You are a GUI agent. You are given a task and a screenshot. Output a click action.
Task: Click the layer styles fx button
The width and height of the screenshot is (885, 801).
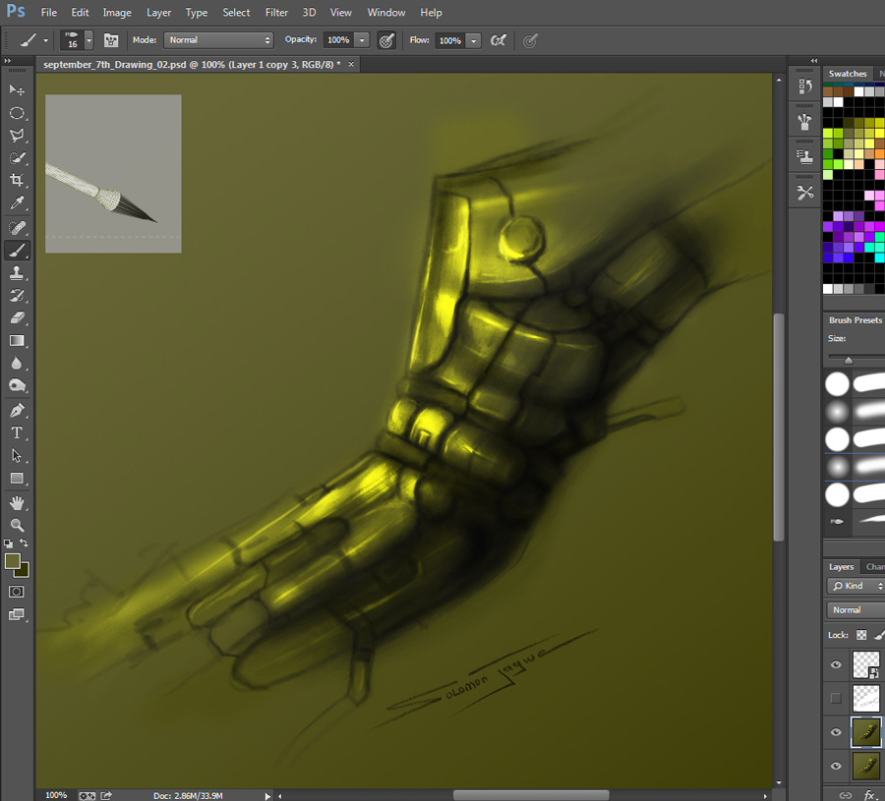[x=870, y=794]
